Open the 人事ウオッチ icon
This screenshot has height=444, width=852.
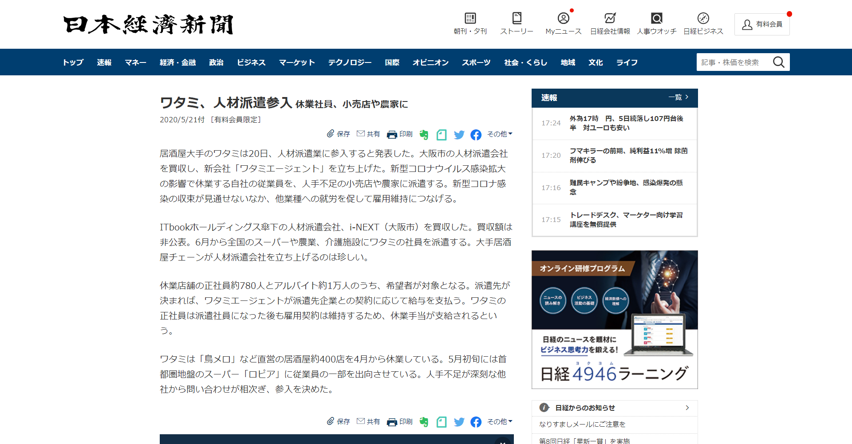(x=656, y=18)
